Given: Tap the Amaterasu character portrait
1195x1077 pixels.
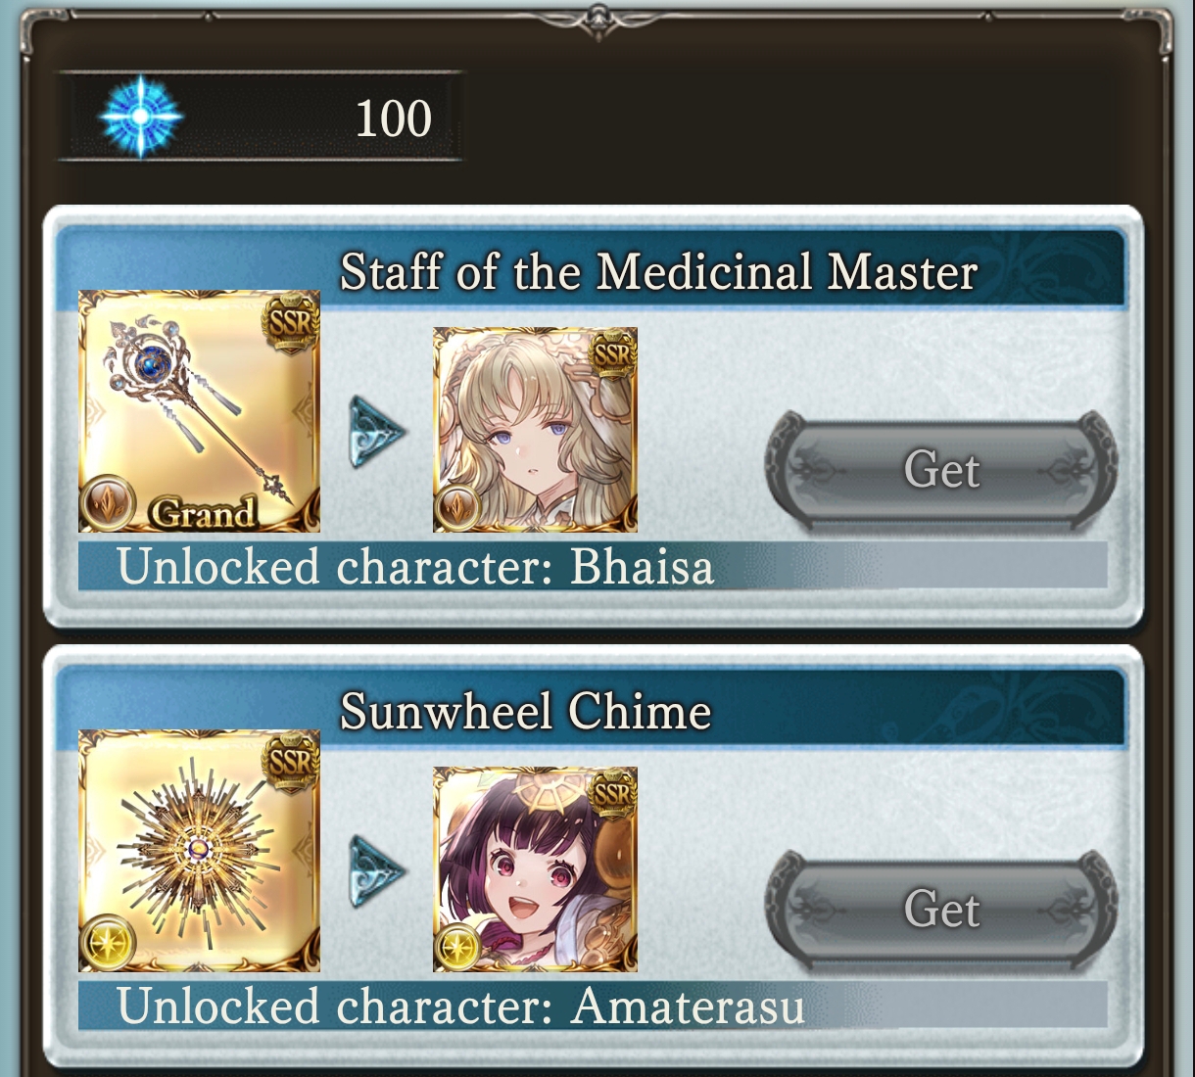Looking at the screenshot, I should tap(535, 869).
